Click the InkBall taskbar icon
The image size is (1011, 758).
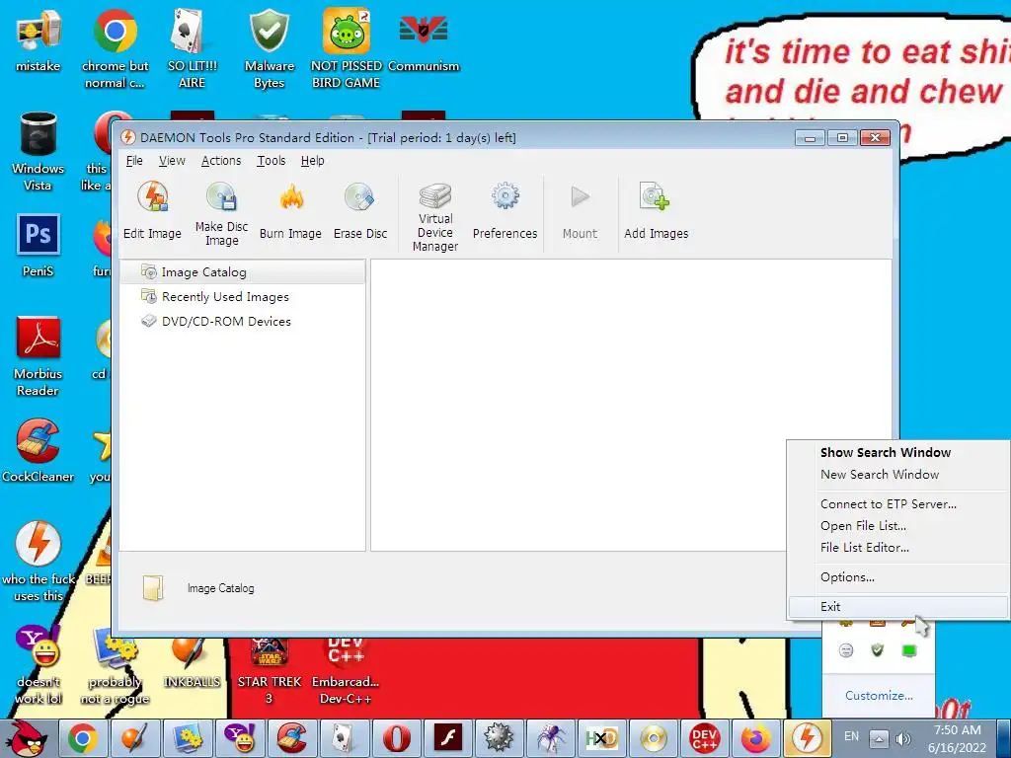134,738
